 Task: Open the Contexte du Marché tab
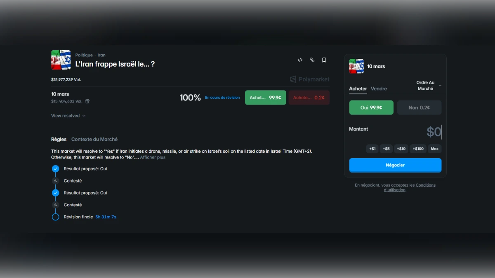tap(94, 139)
